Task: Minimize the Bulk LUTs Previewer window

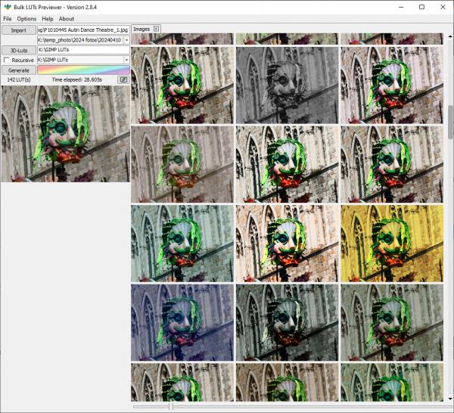Action: (x=401, y=7)
